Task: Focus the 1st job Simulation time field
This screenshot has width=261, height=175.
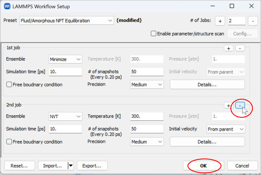Action: [x=65, y=72]
